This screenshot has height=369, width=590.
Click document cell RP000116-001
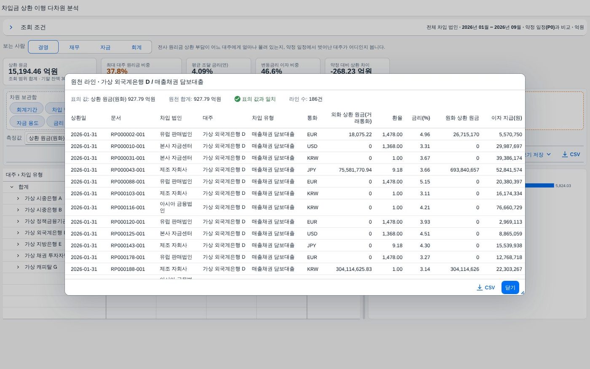(128, 207)
